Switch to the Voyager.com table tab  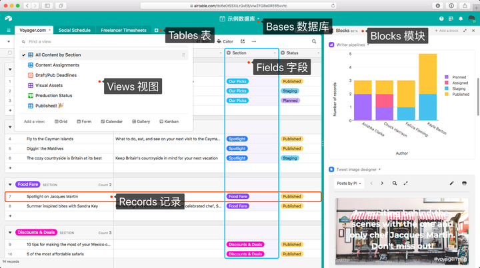[34, 30]
